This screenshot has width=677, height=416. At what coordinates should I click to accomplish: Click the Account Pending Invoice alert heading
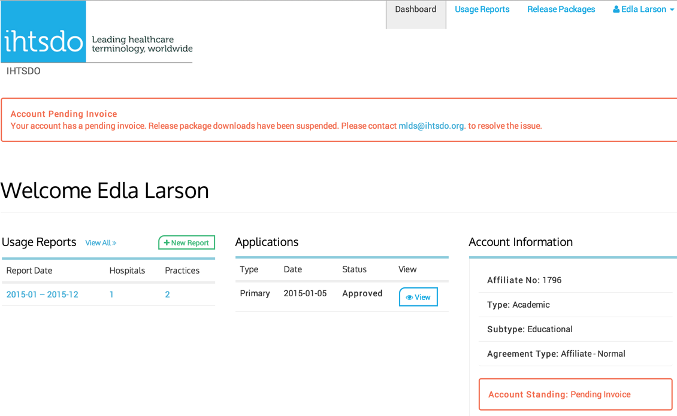pos(64,114)
